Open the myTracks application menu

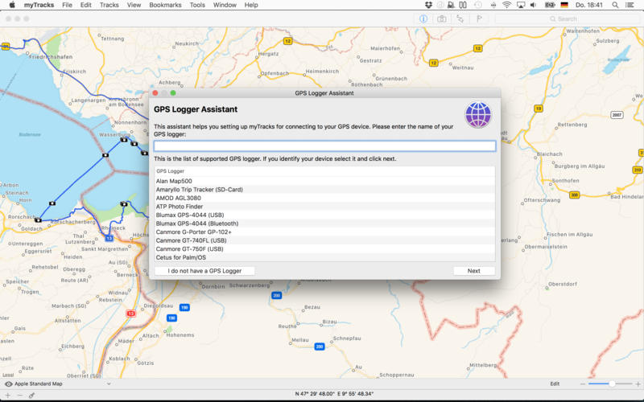[39, 5]
